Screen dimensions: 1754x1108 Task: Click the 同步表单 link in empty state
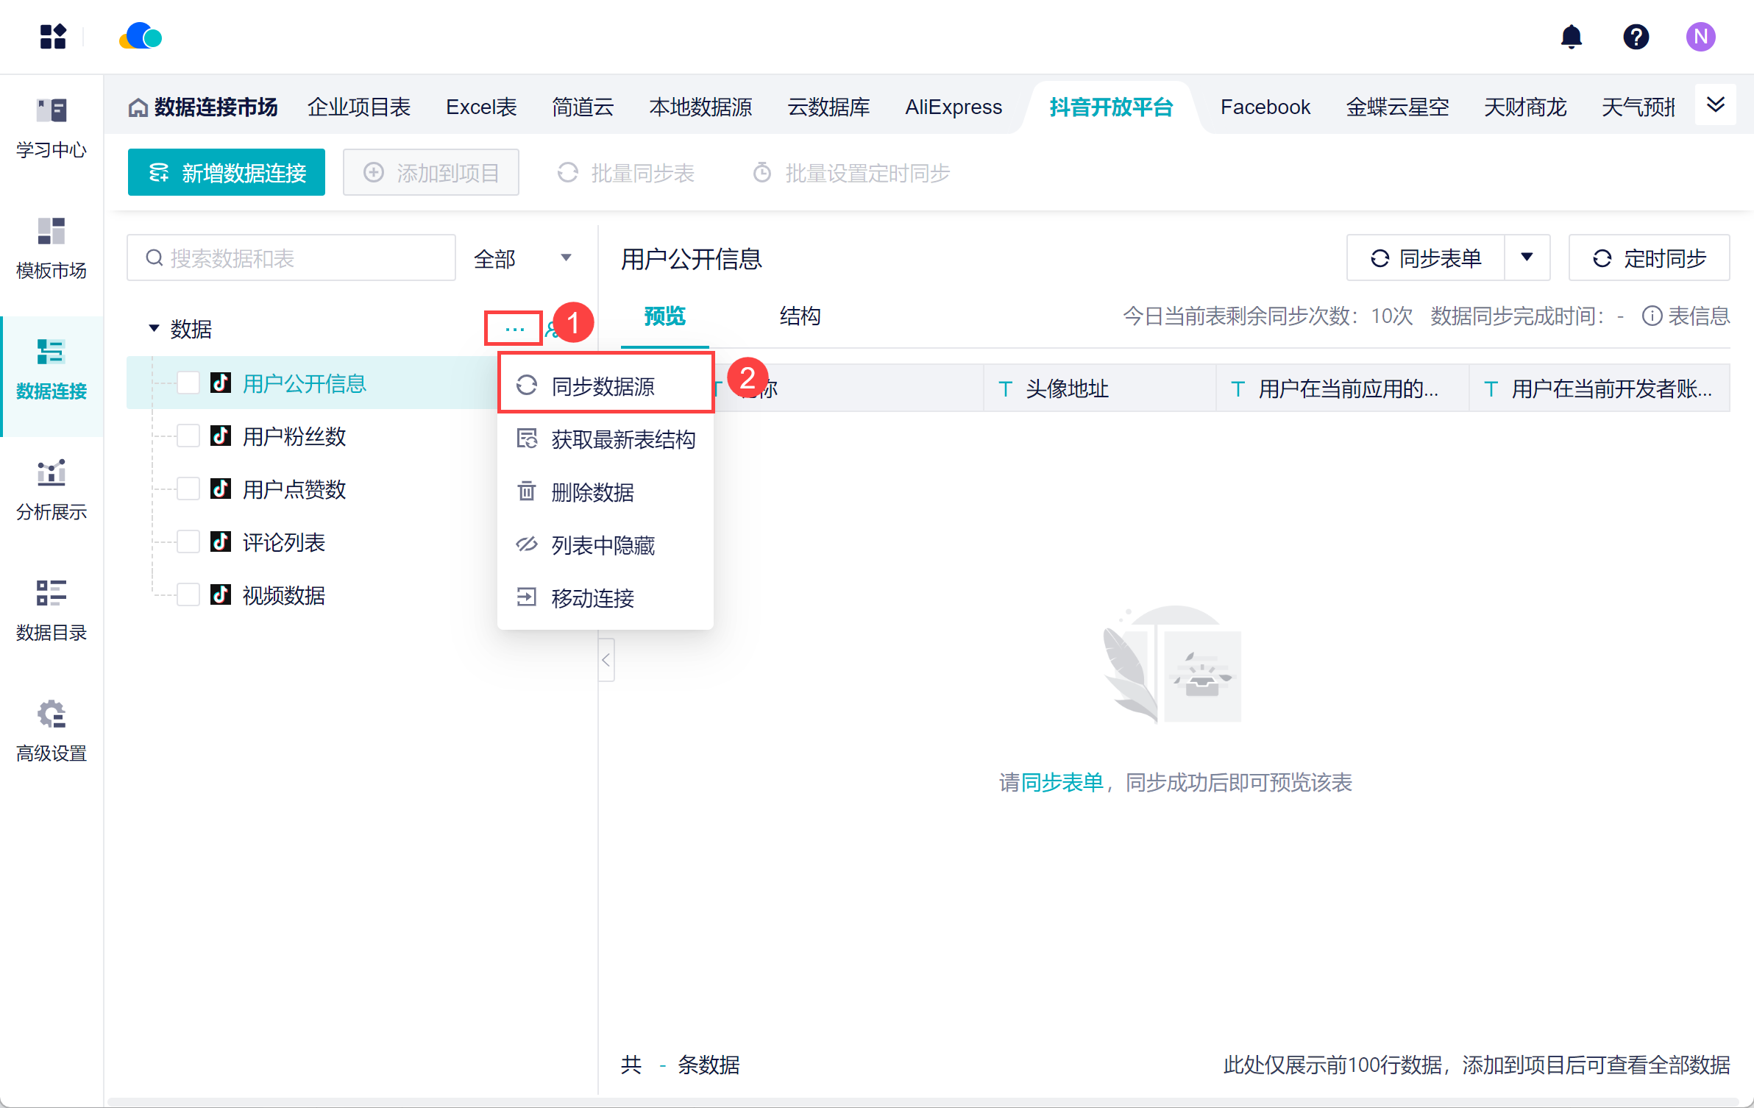(x=1062, y=782)
